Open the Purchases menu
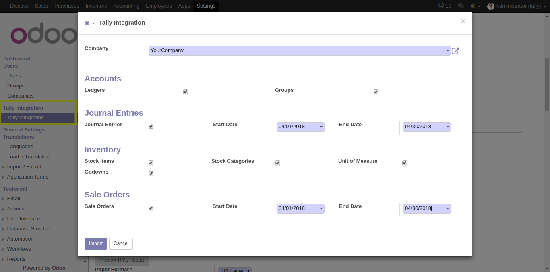Screen dimensions: 550x272 (x=67, y=6)
